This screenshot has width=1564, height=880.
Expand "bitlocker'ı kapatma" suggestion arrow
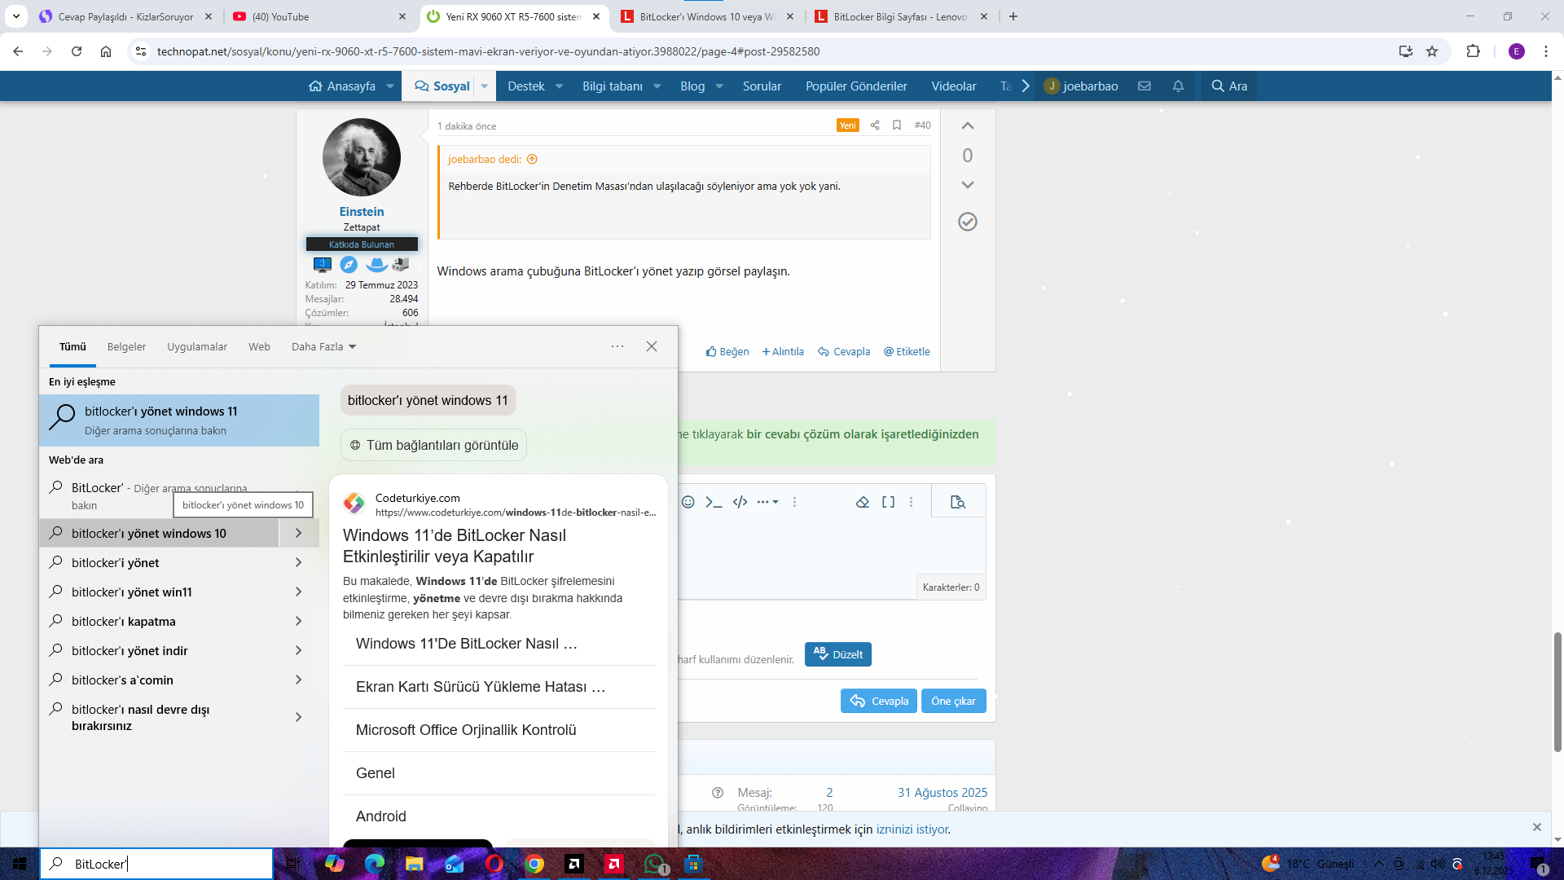point(298,621)
